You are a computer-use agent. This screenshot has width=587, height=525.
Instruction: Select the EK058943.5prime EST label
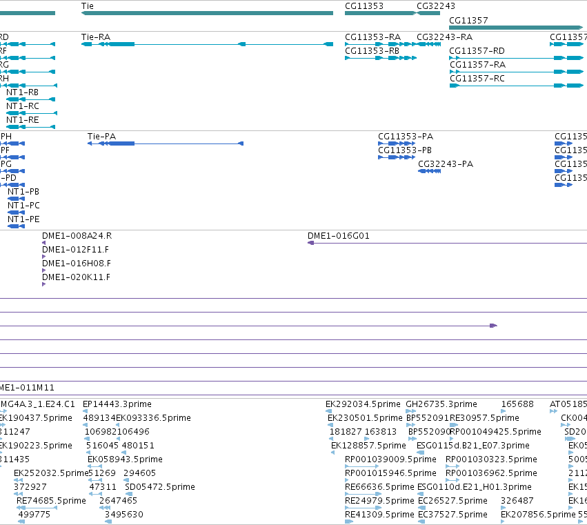[x=125, y=459]
